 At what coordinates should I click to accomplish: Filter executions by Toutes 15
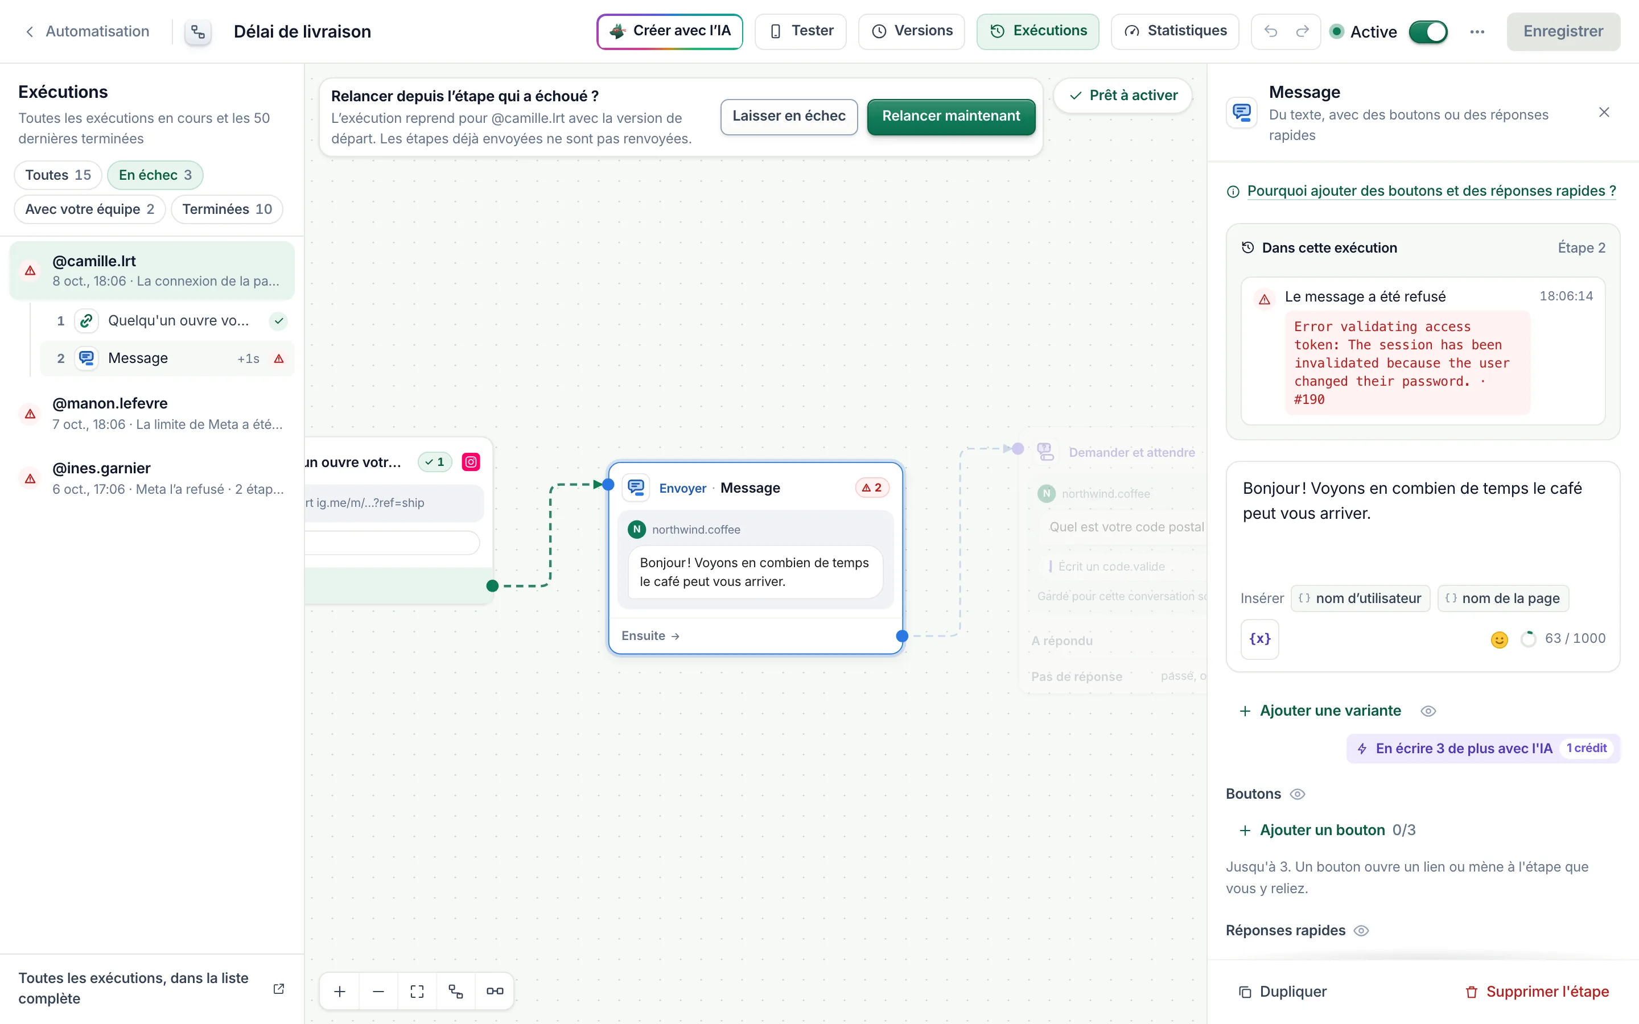(x=57, y=175)
